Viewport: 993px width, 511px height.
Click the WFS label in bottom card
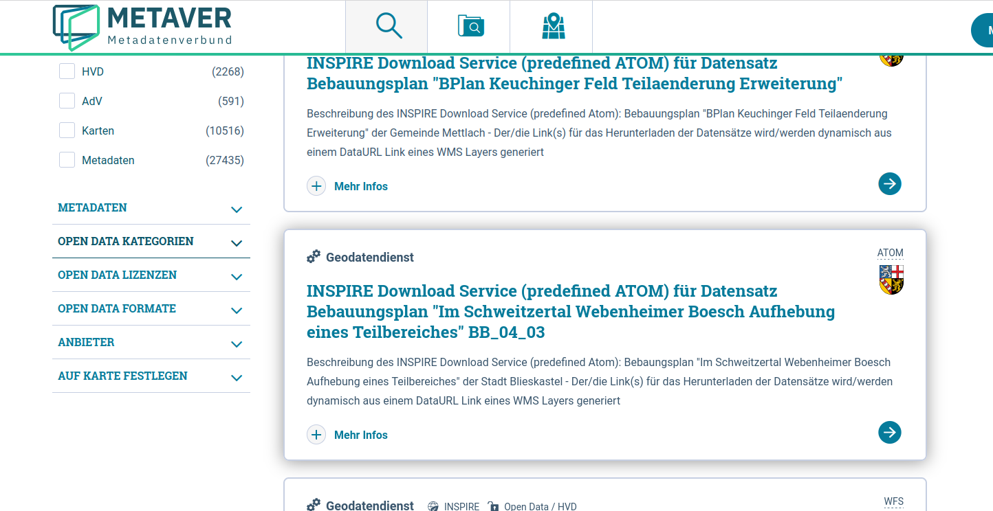click(x=894, y=501)
